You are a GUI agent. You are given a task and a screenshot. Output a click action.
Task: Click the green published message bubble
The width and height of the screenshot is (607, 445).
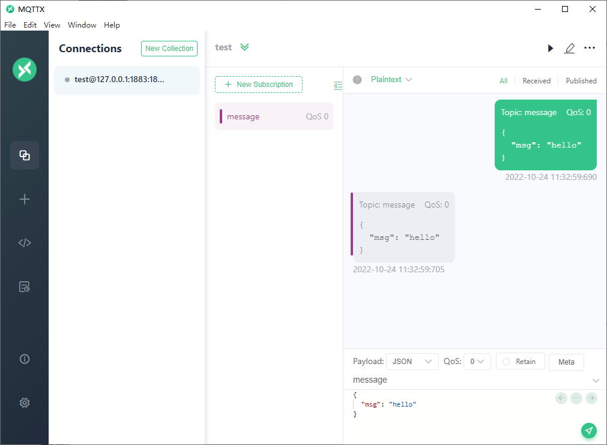point(545,135)
